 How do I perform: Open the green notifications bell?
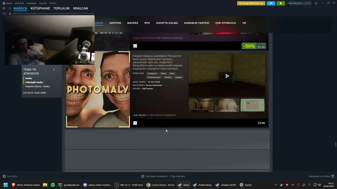(281, 3)
